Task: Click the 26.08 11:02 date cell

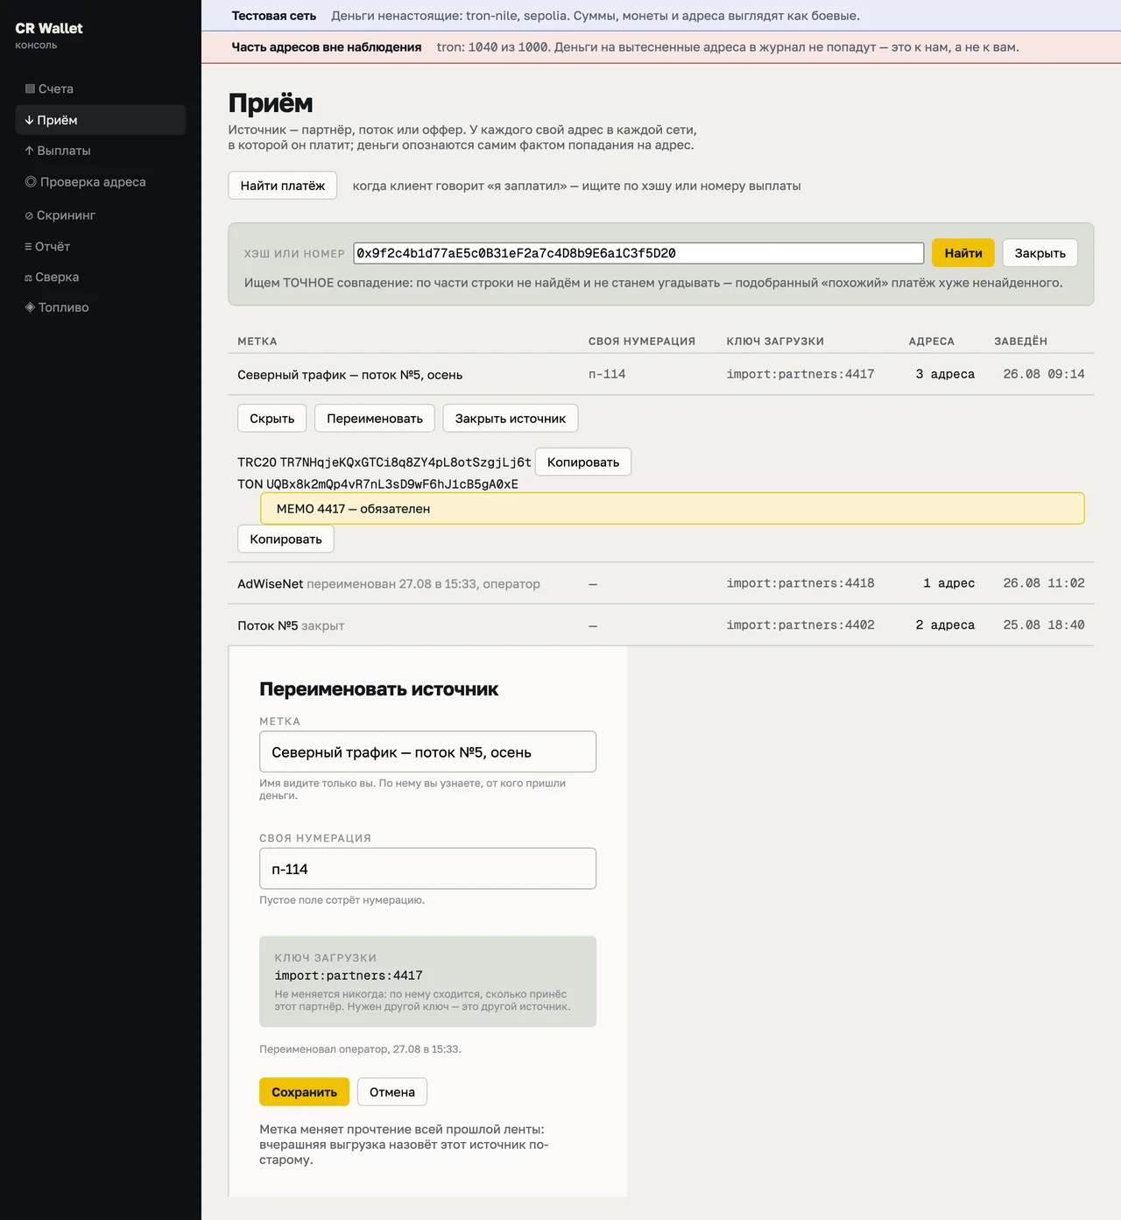Action: (x=1044, y=583)
